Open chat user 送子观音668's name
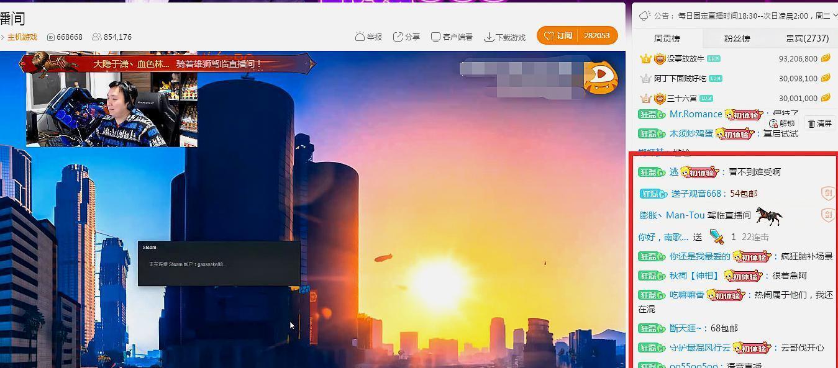838x368 pixels. 696,194
